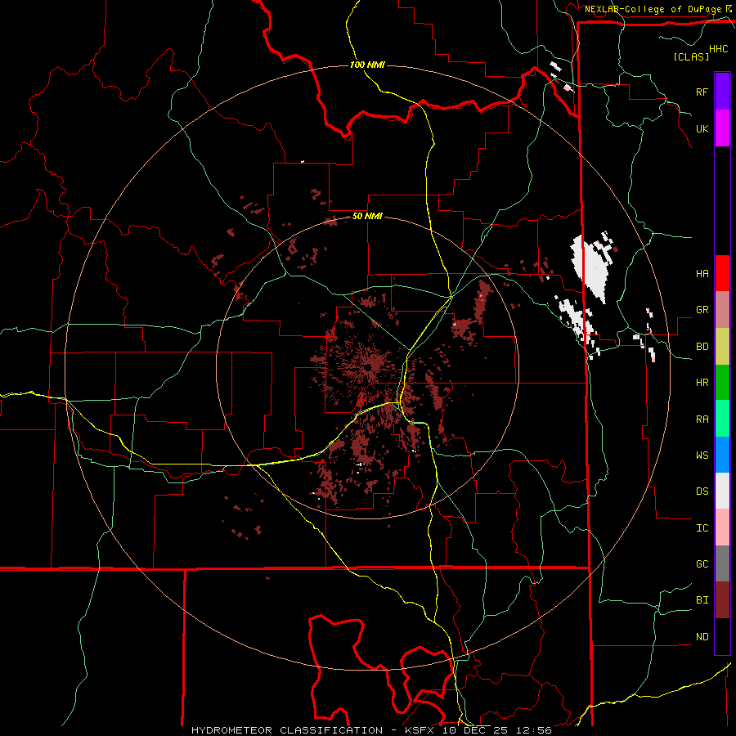
Task: Click the UK magenta legend color swatch
Action: coord(722,128)
